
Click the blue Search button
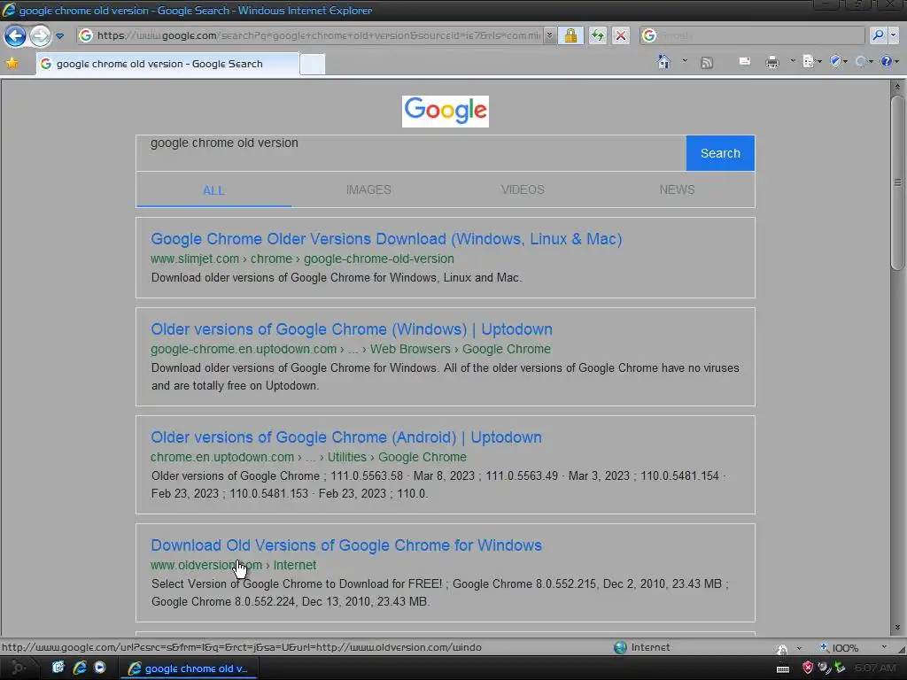pos(720,153)
